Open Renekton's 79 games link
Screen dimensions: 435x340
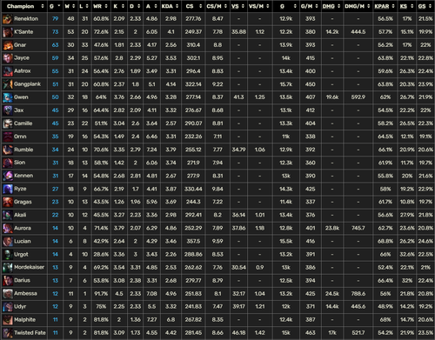coord(55,19)
